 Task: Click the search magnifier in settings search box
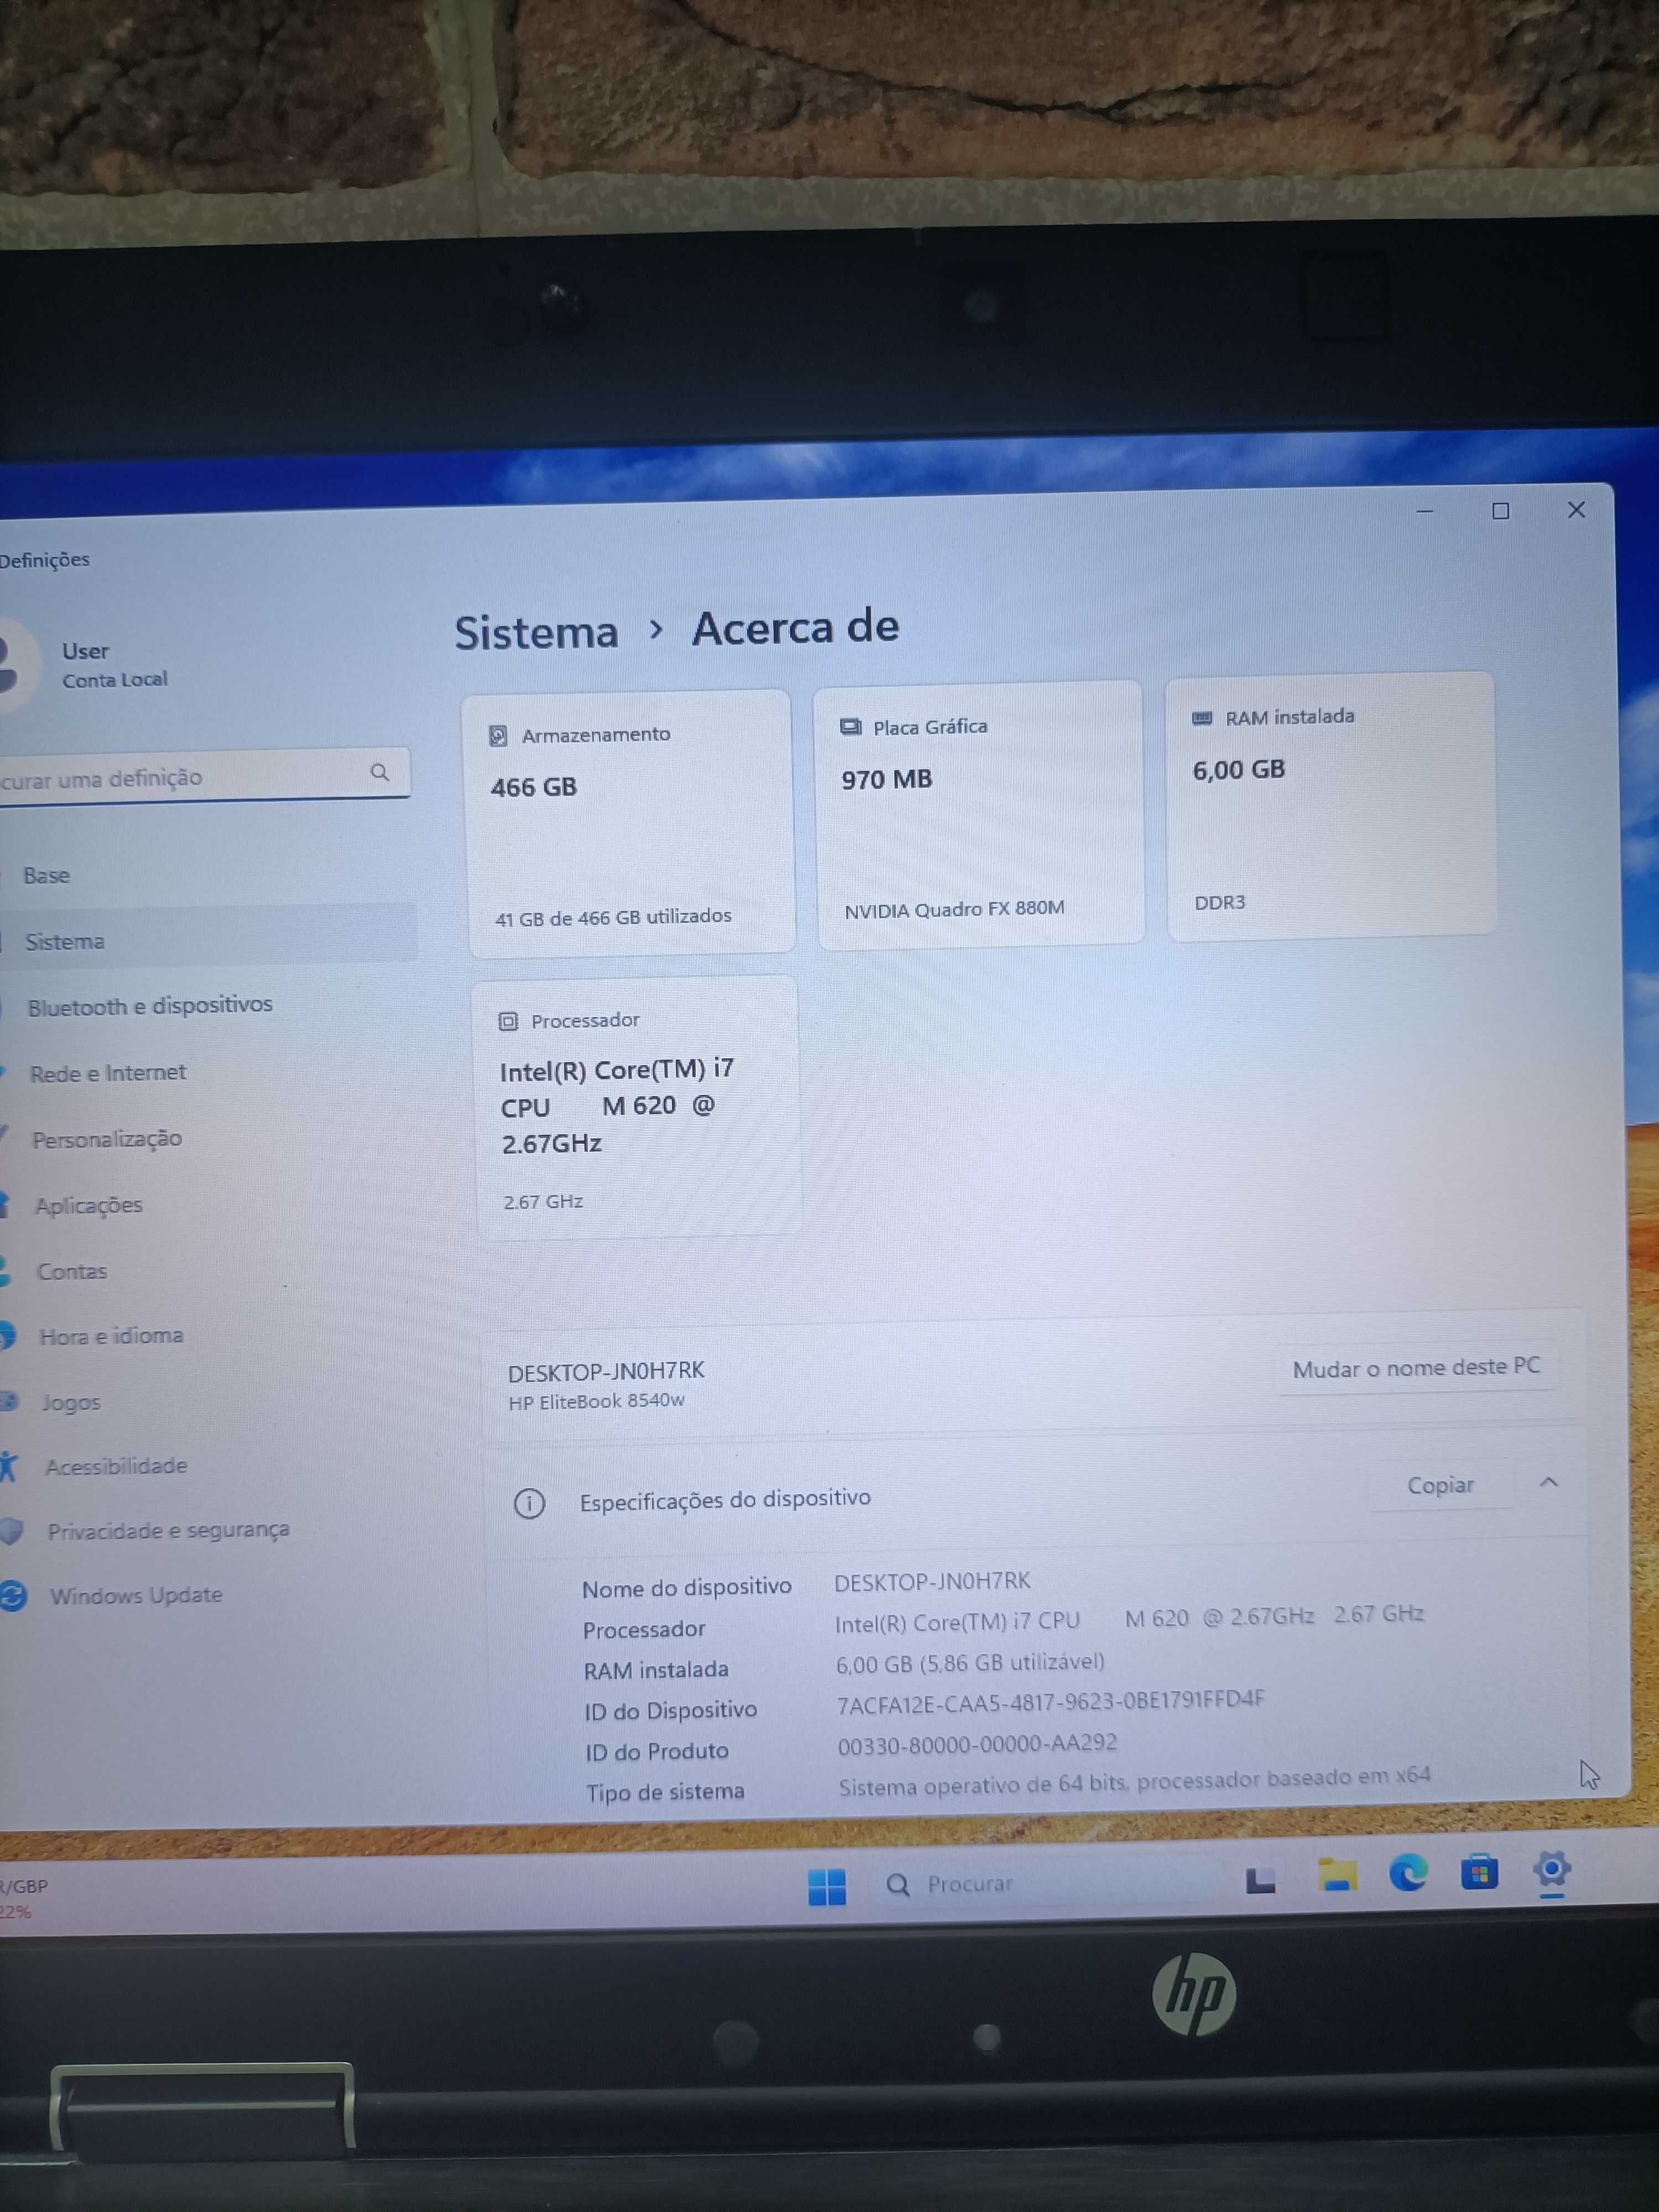[380, 772]
